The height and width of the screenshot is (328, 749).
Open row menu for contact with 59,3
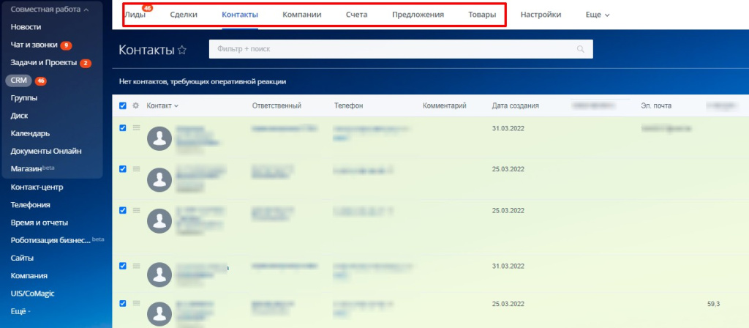136,303
